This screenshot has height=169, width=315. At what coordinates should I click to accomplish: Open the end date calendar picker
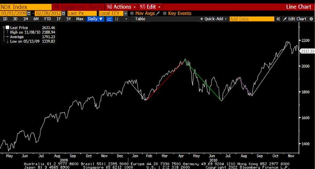[x=63, y=13]
